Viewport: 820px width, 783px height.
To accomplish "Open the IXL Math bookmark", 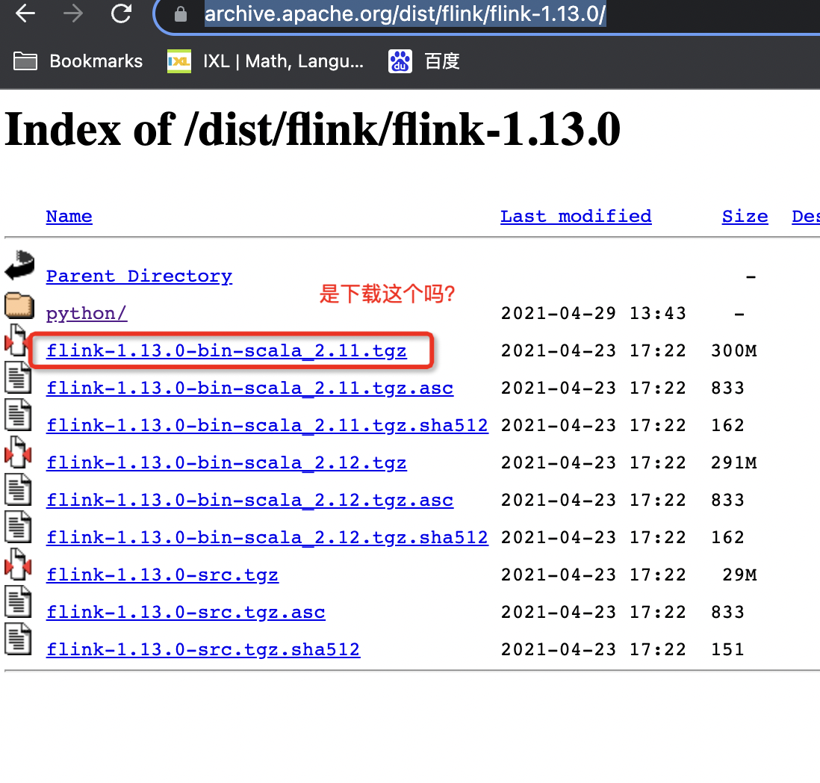I will pyautogui.click(x=266, y=61).
